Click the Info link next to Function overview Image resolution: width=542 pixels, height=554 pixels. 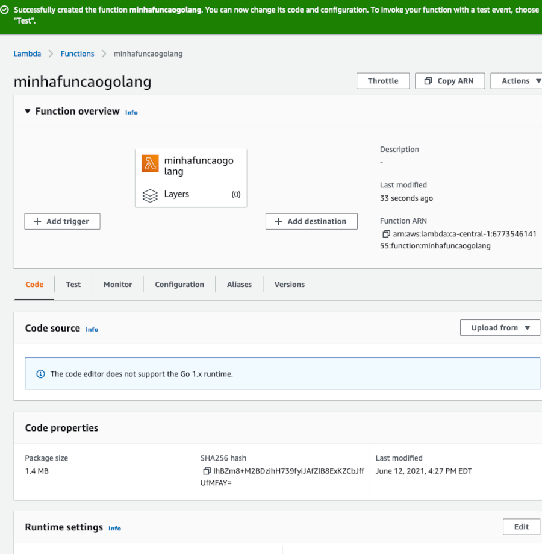(x=131, y=112)
